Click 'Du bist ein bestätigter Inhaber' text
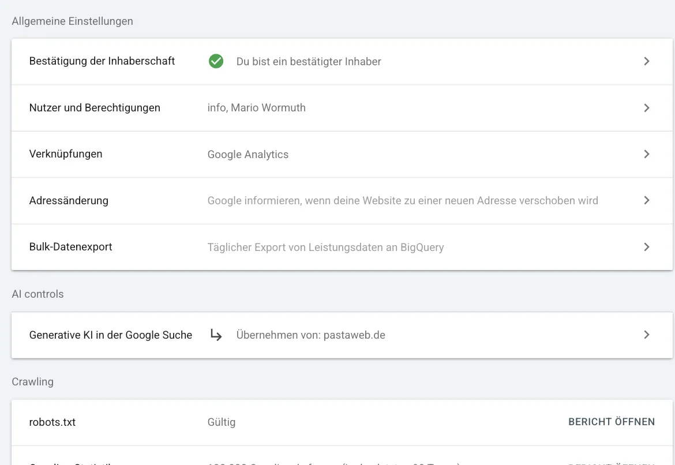The height and width of the screenshot is (465, 675). (x=309, y=62)
